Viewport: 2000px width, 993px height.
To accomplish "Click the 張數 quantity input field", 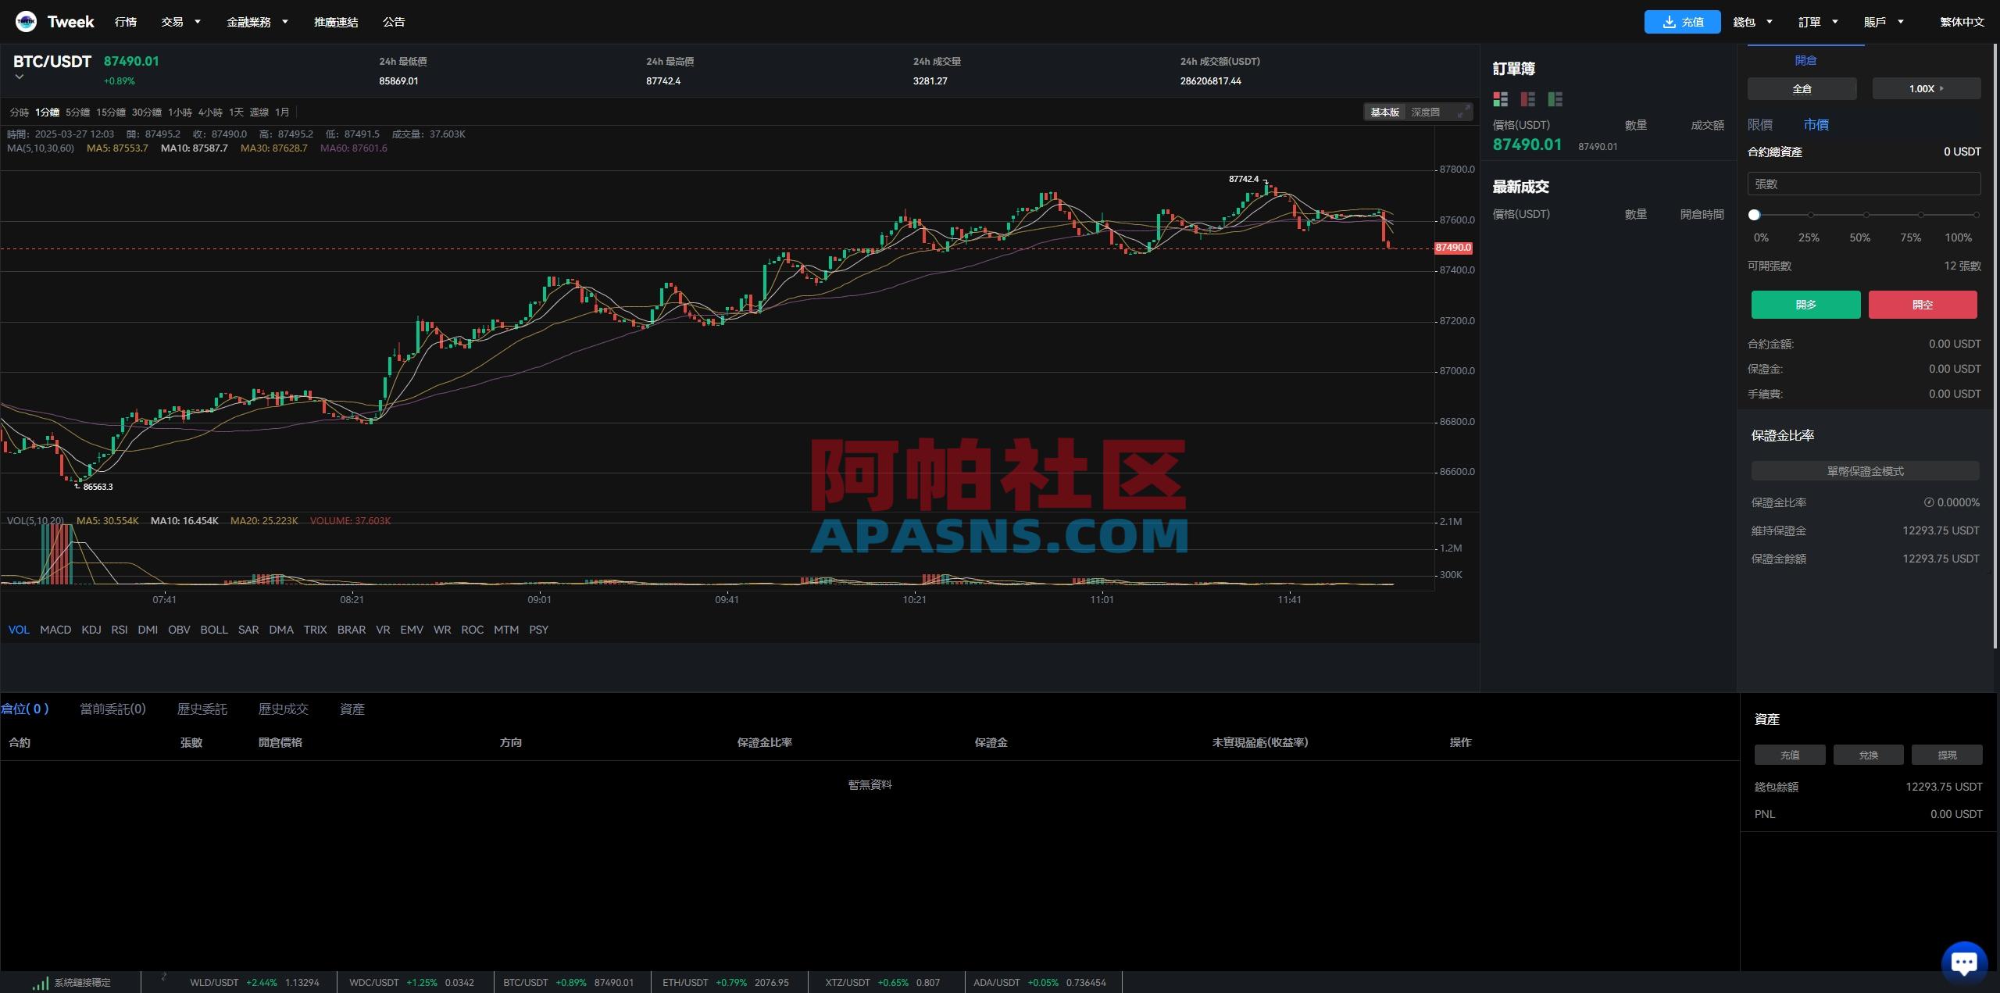I will [1864, 184].
